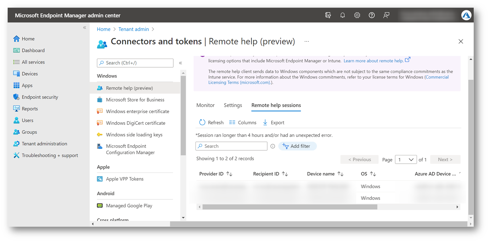Screen dimensions: 489x242
Task: Go to the Previous page
Action: pos(359,159)
